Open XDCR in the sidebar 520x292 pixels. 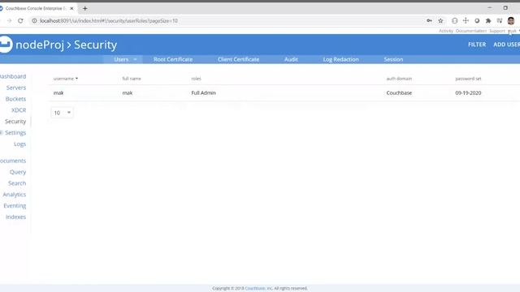click(19, 110)
